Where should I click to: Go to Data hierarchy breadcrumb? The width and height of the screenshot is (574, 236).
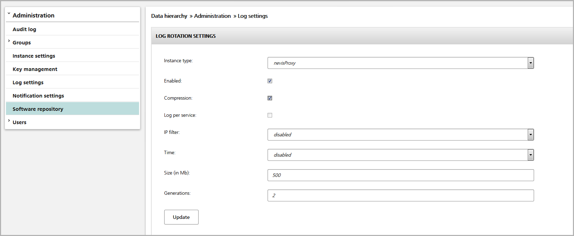pos(169,16)
